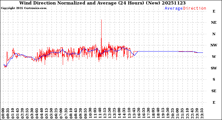
Task: Click the 05:15 time axis label
Action: (47, 113)
